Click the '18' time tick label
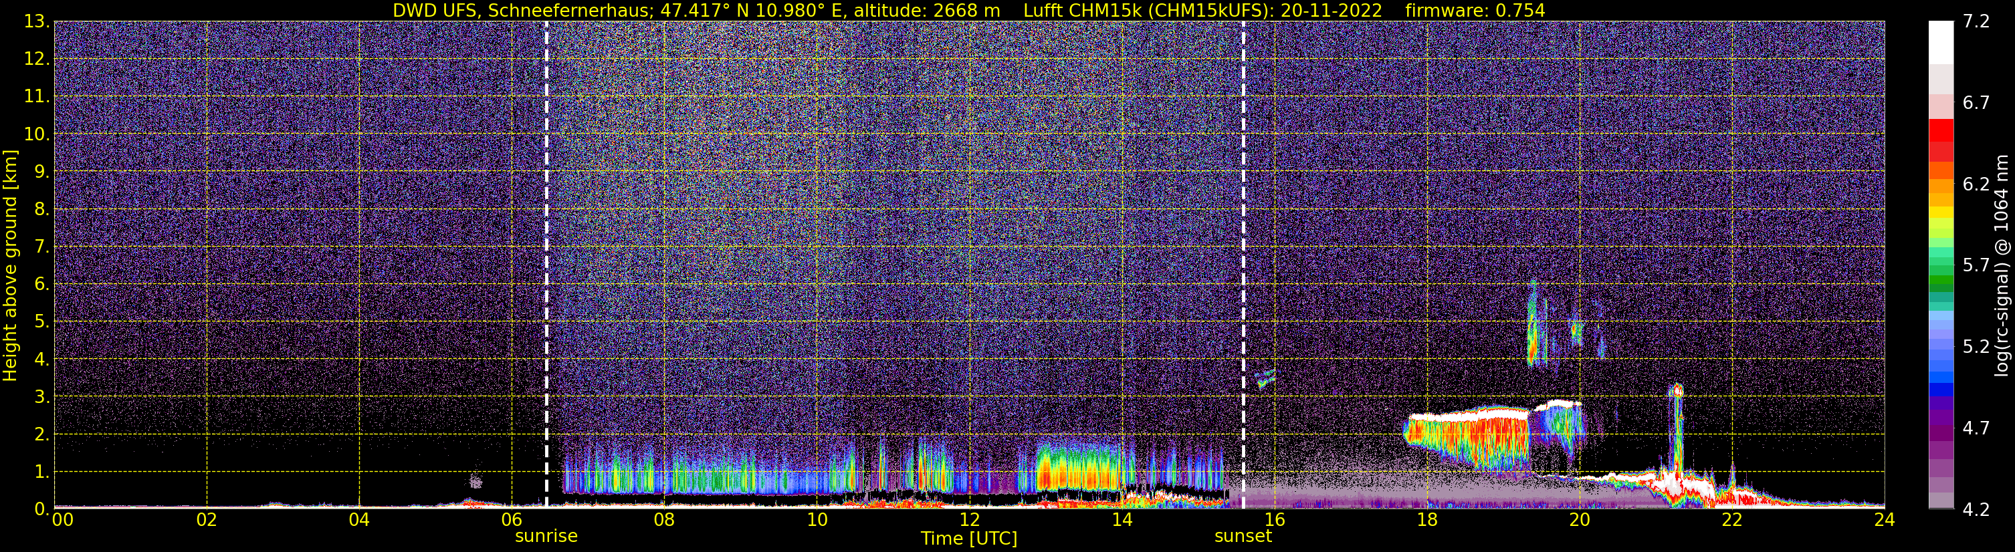The width and height of the screenshot is (2015, 552). click(x=1426, y=519)
